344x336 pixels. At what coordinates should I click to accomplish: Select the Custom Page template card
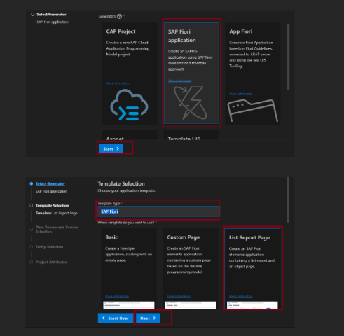(191, 268)
